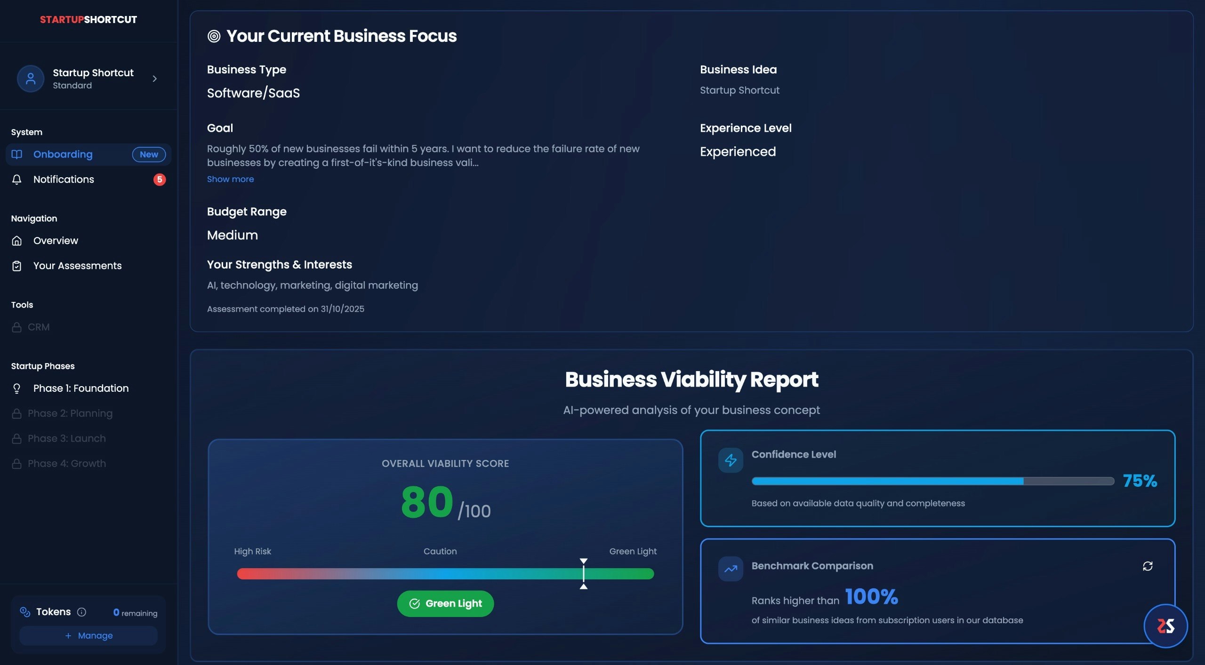This screenshot has width=1205, height=665.
Task: Click the business focus target icon
Action: pyautogui.click(x=214, y=36)
